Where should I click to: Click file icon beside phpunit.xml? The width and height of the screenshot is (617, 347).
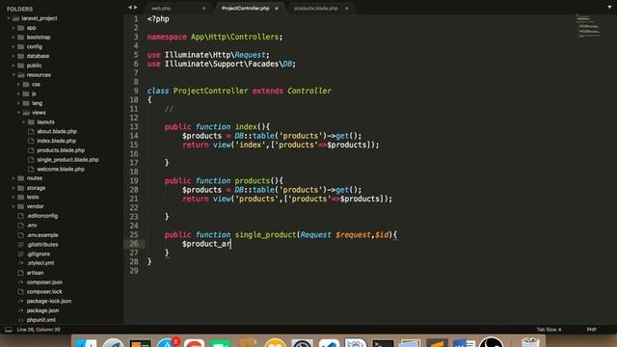(x=21, y=320)
